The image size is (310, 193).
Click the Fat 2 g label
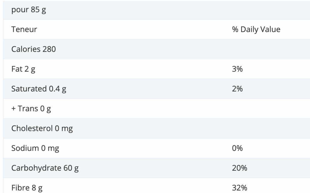[x=23, y=69]
